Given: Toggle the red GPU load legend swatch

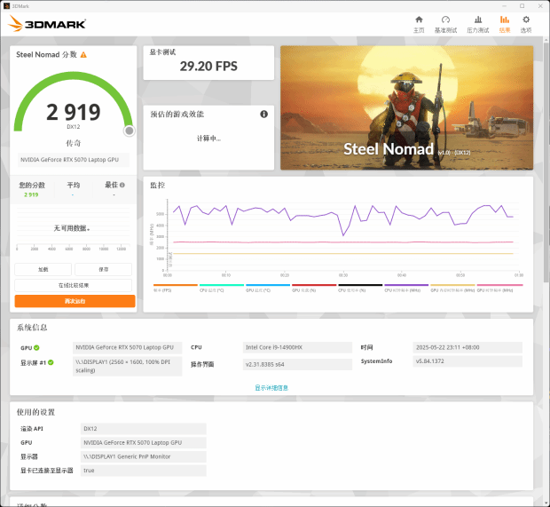Looking at the screenshot, I should pyautogui.click(x=314, y=285).
